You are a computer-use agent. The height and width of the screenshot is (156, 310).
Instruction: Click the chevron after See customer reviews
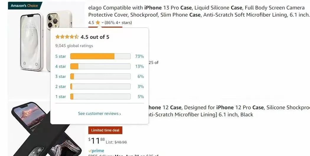click(x=120, y=114)
